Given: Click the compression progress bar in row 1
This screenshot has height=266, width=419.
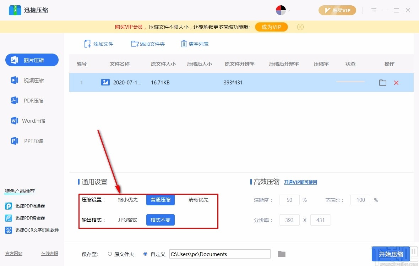Looking at the screenshot, I should (x=350, y=81).
